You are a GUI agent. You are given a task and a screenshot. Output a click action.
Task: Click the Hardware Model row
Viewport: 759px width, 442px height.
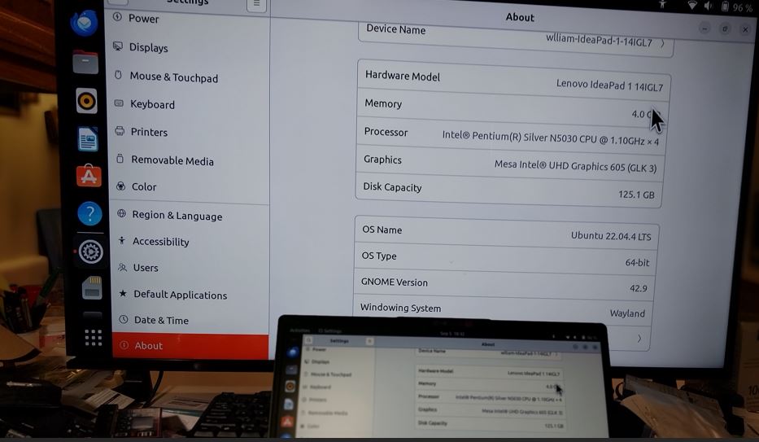coord(513,81)
